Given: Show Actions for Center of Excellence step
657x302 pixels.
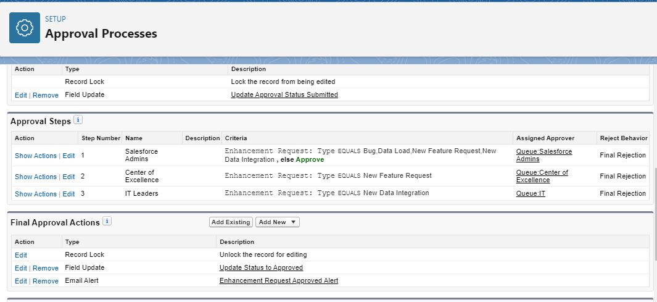Looking at the screenshot, I should (35, 177).
